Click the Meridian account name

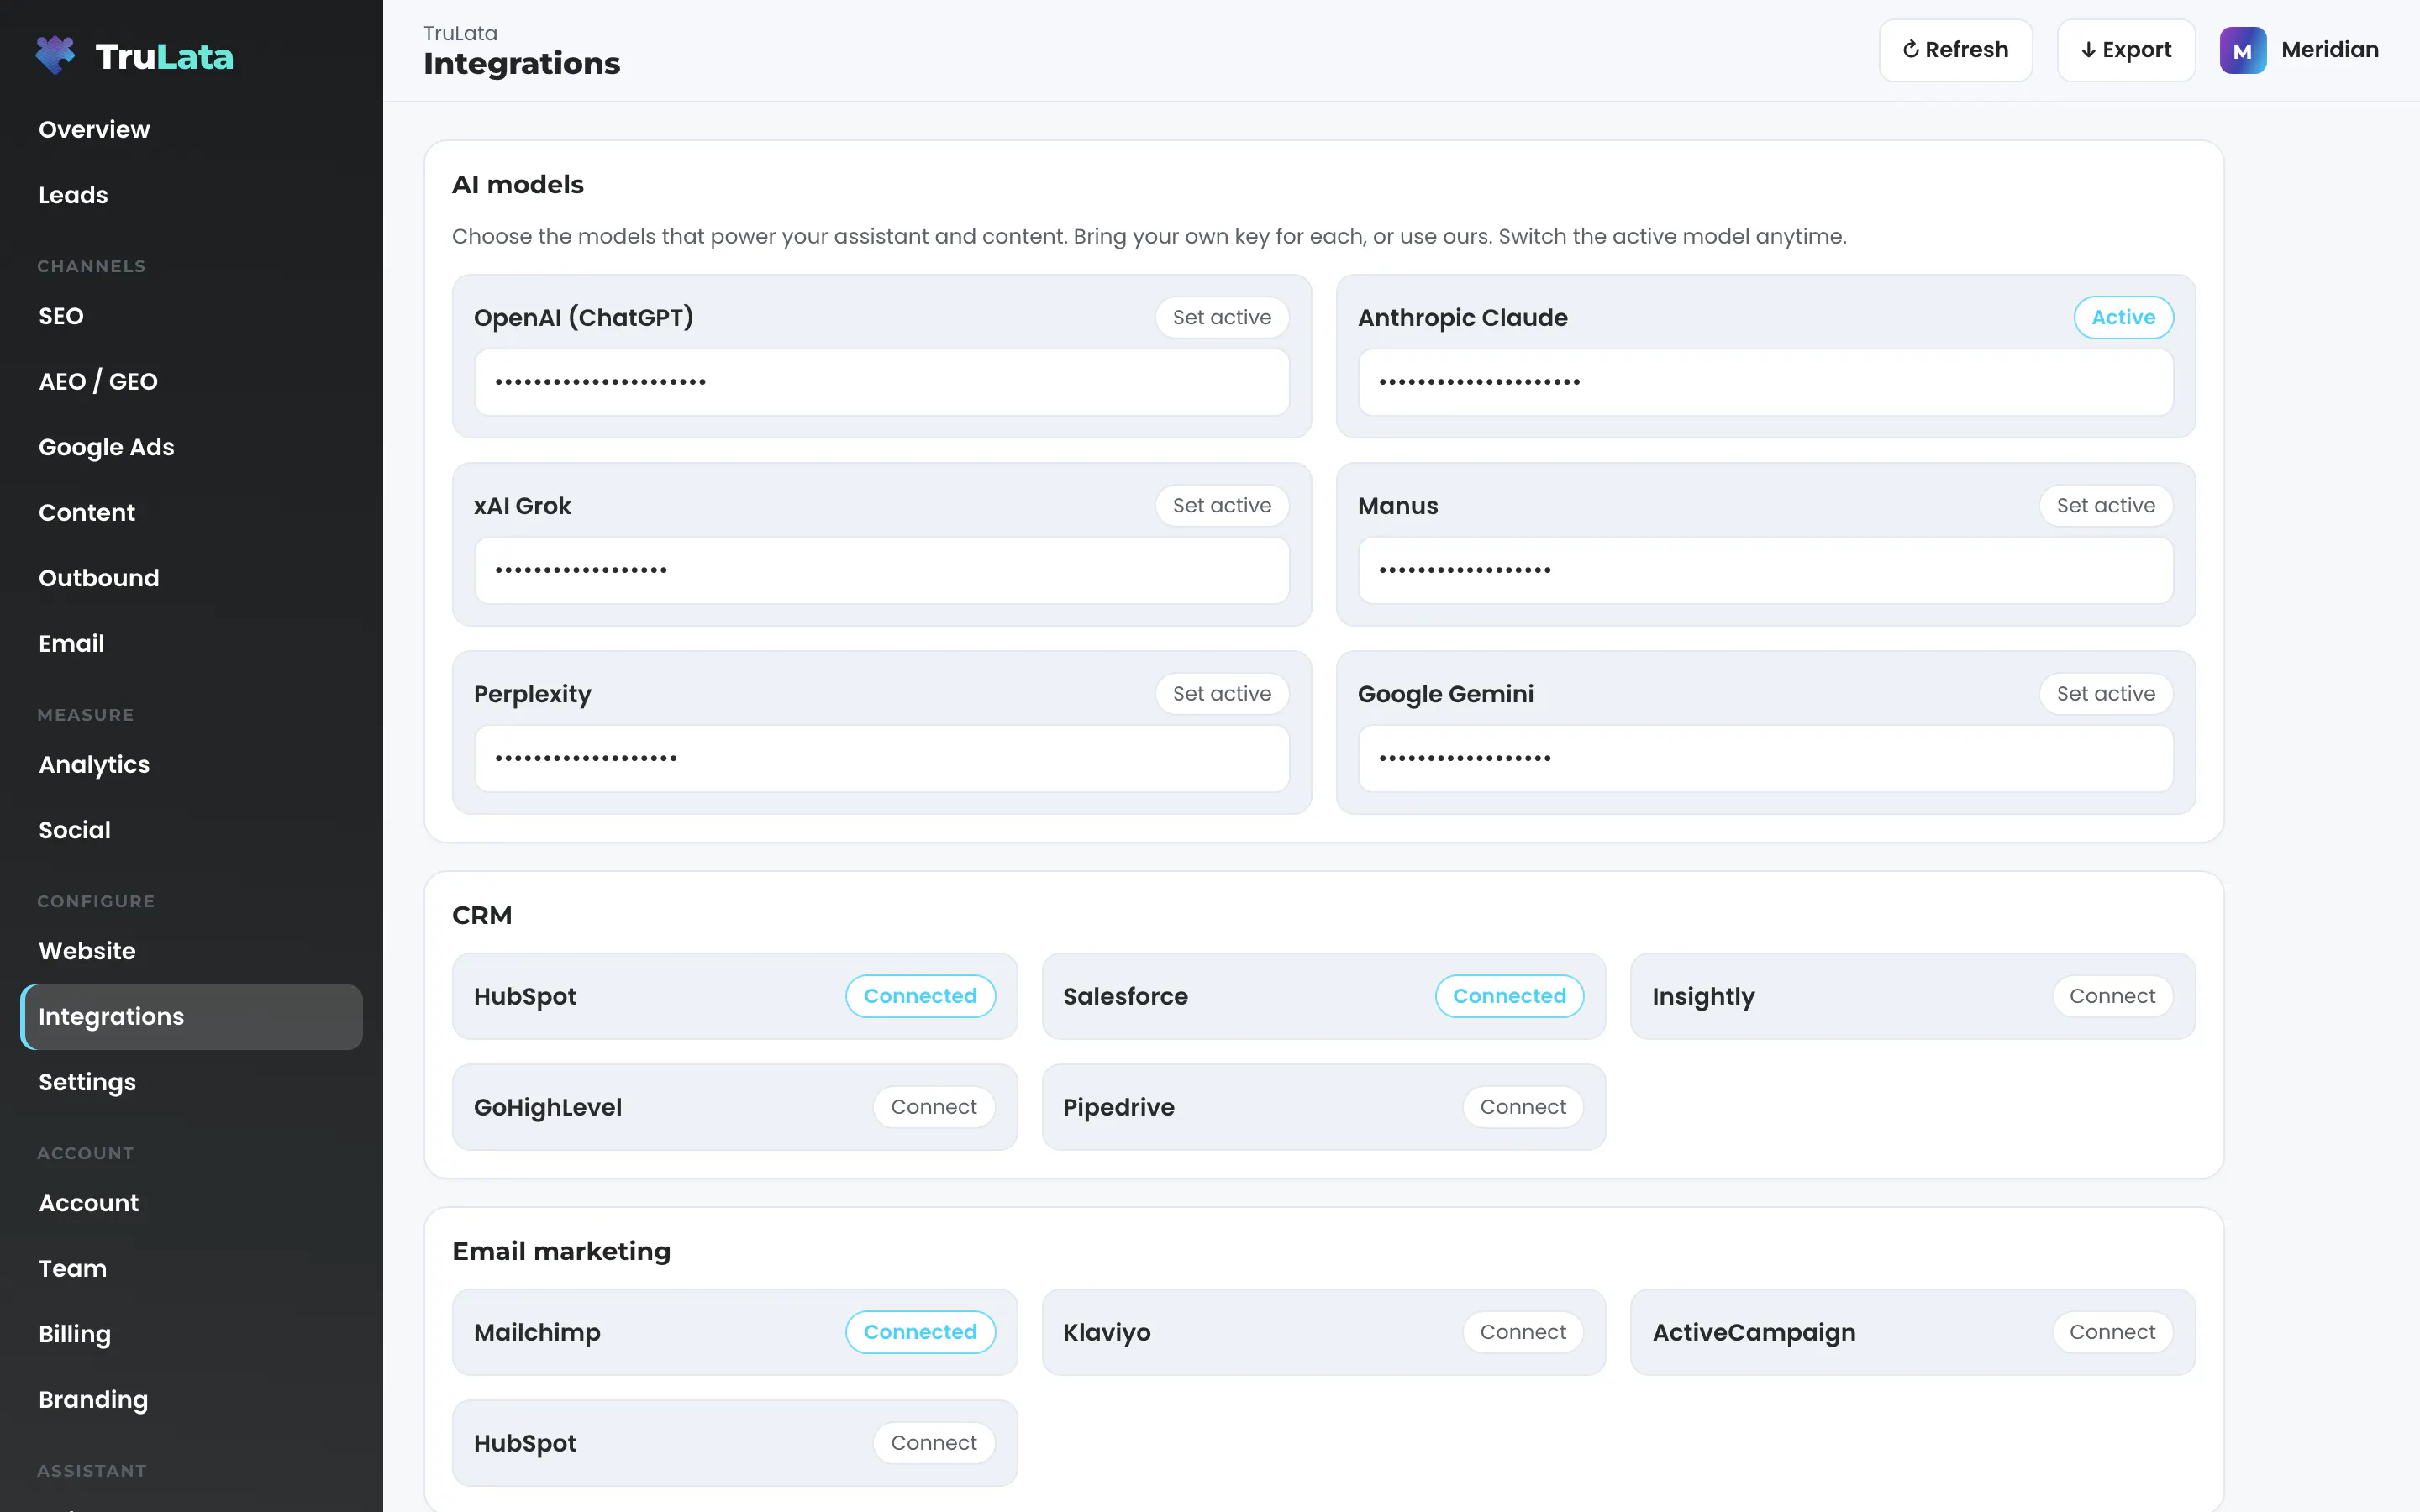(x=2329, y=50)
